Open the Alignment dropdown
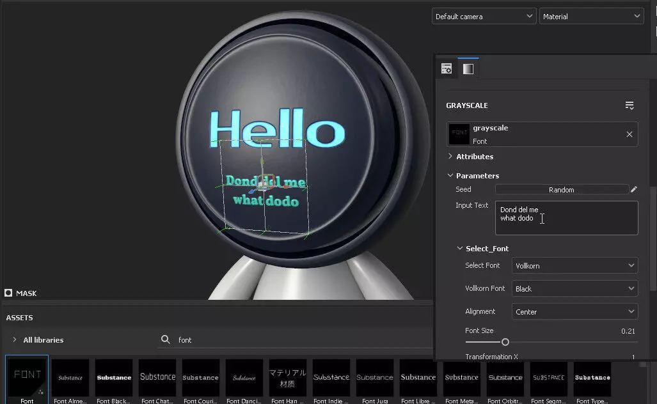Image resolution: width=657 pixels, height=404 pixels. coord(574,311)
